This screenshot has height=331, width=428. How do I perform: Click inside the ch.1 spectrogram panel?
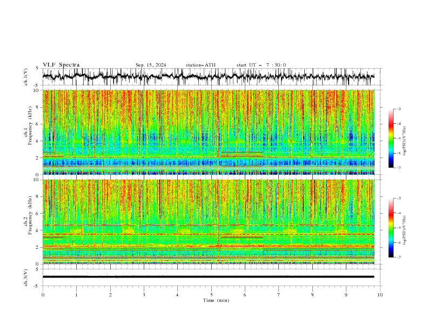pos(209,132)
